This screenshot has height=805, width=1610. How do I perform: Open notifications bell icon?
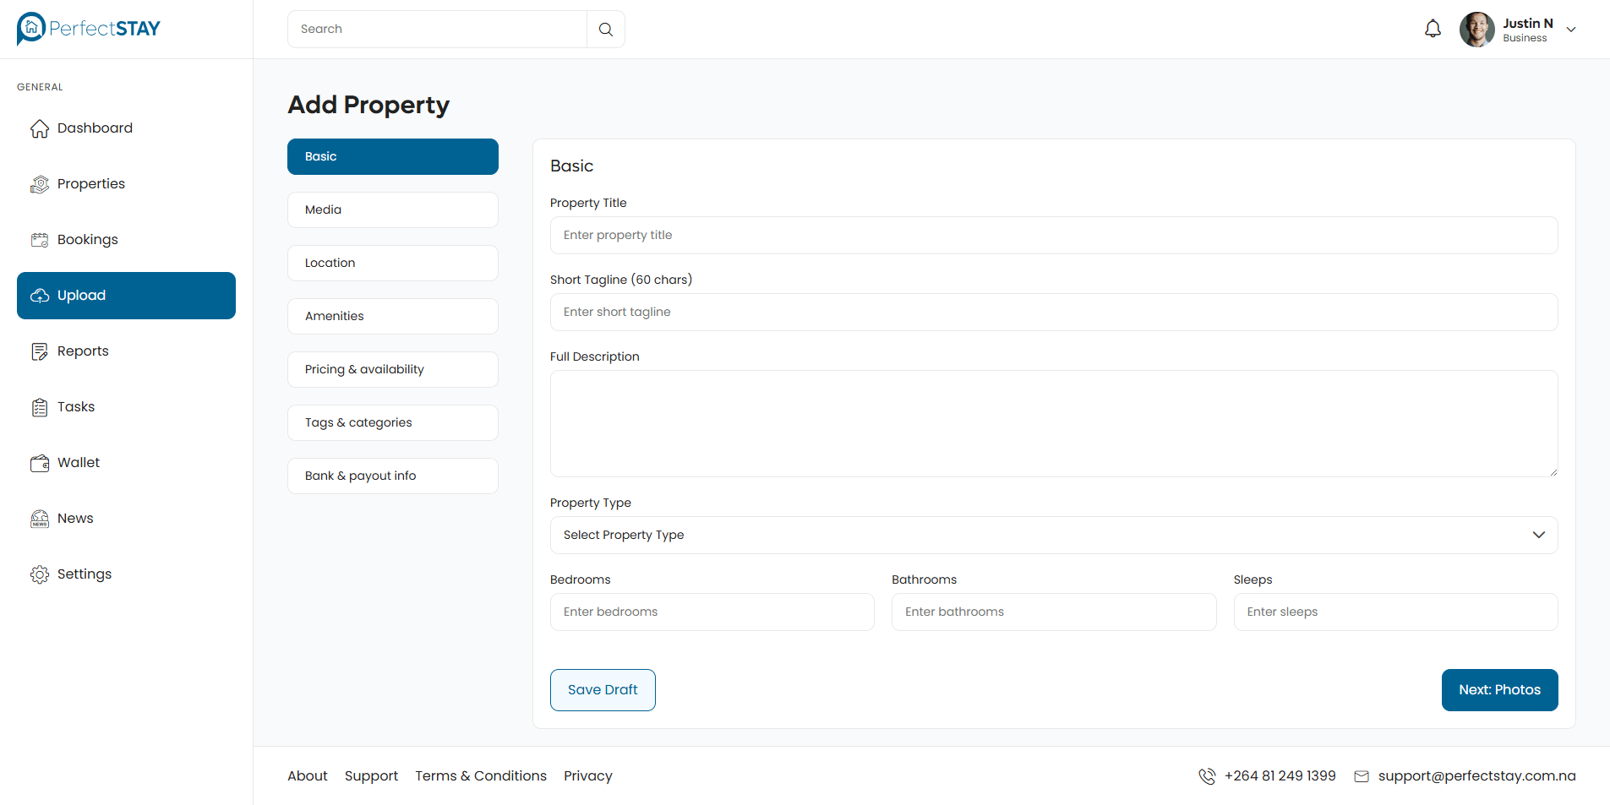point(1433,30)
